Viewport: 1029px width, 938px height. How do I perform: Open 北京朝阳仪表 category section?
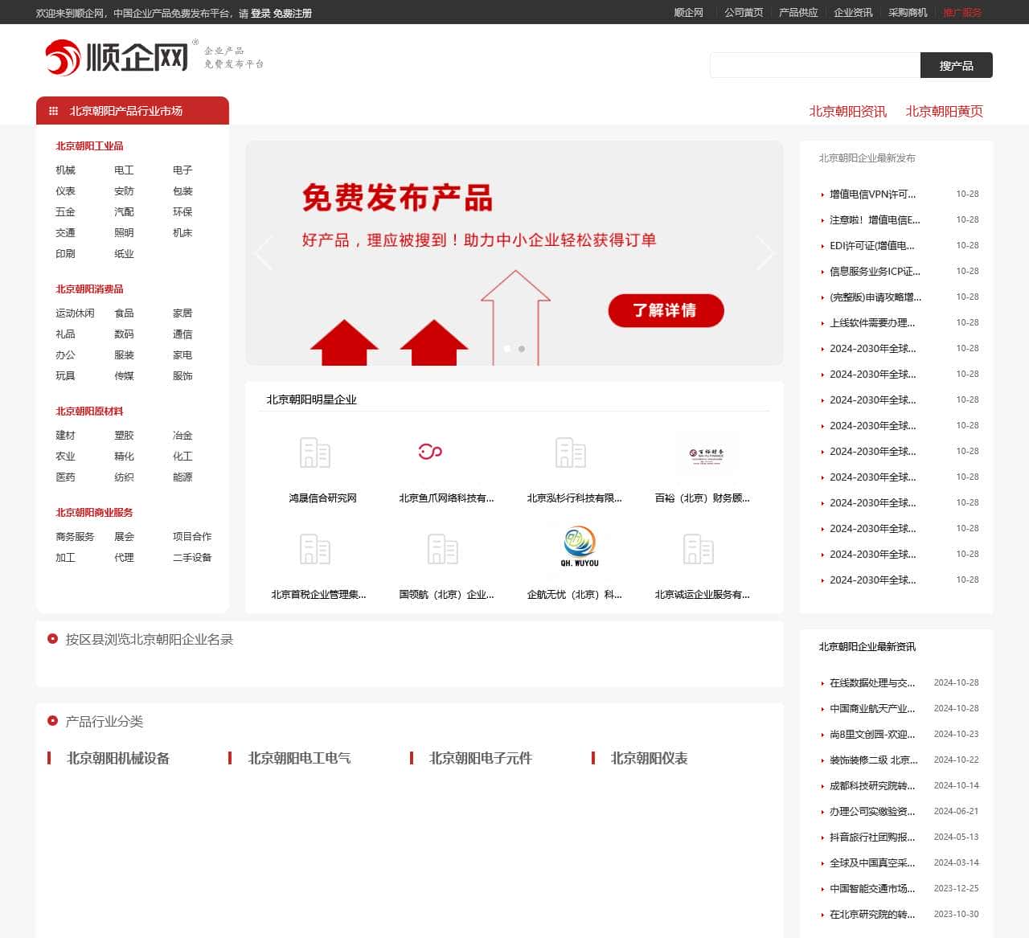click(649, 759)
